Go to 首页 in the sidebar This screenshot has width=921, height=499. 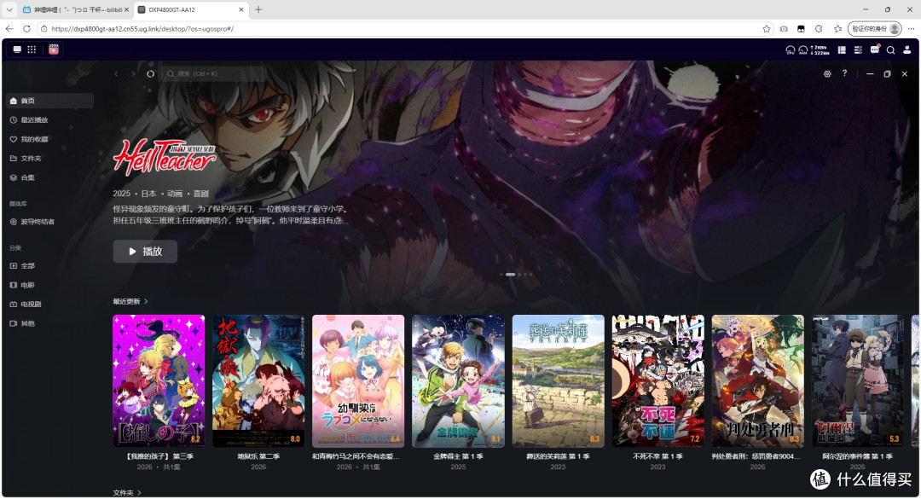50,101
